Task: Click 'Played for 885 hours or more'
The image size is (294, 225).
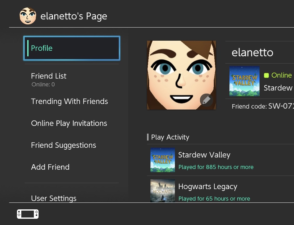Action: click(x=216, y=167)
